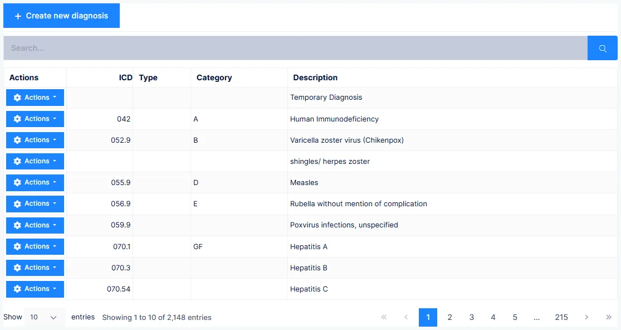Click ICD code 059.9
Screen dimensions: 621x330
click(x=120, y=225)
